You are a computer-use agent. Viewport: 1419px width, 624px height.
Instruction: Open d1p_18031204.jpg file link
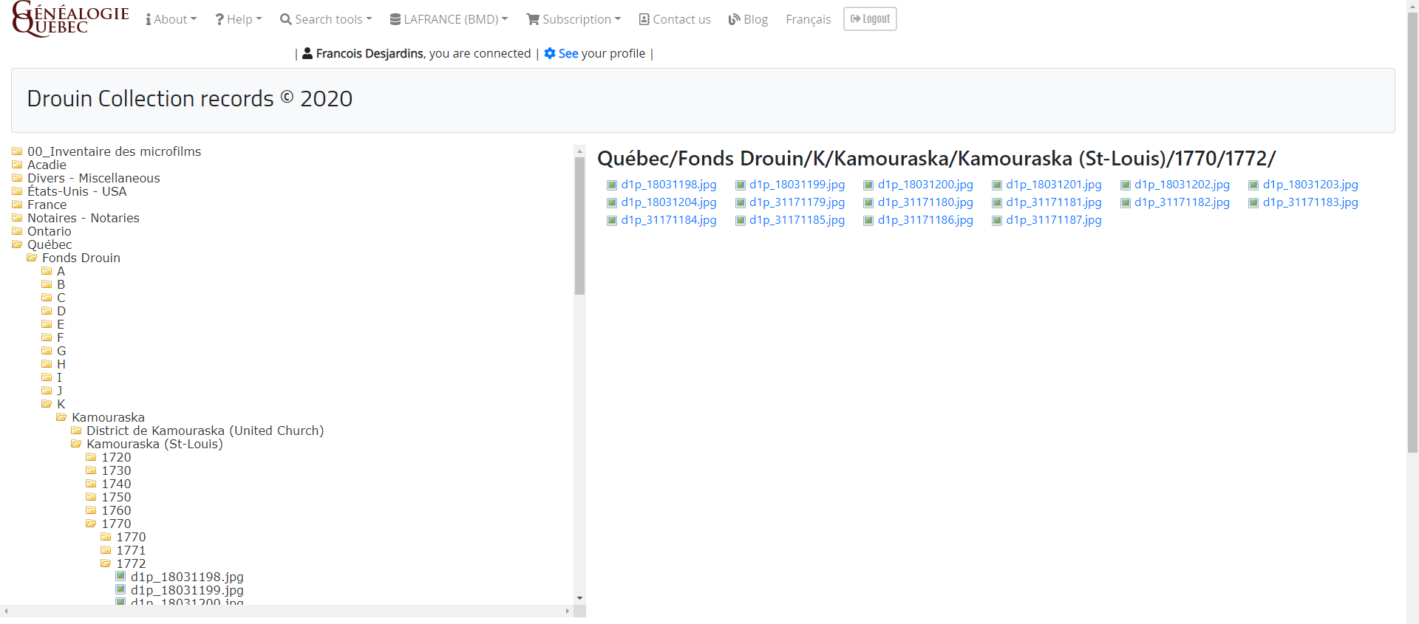(x=669, y=202)
